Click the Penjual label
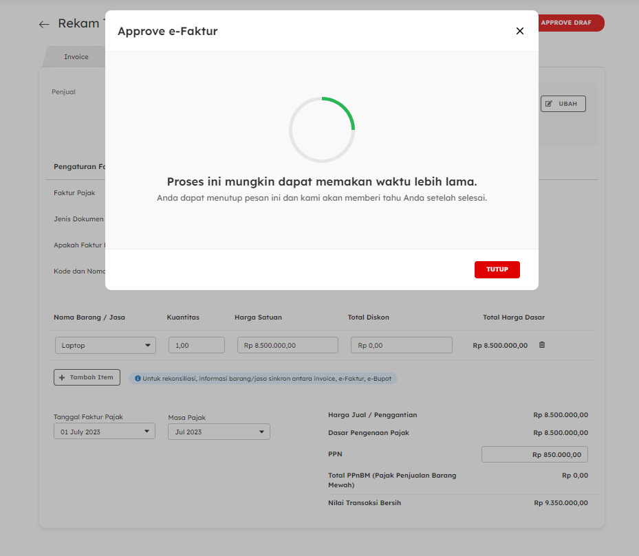 [x=63, y=92]
